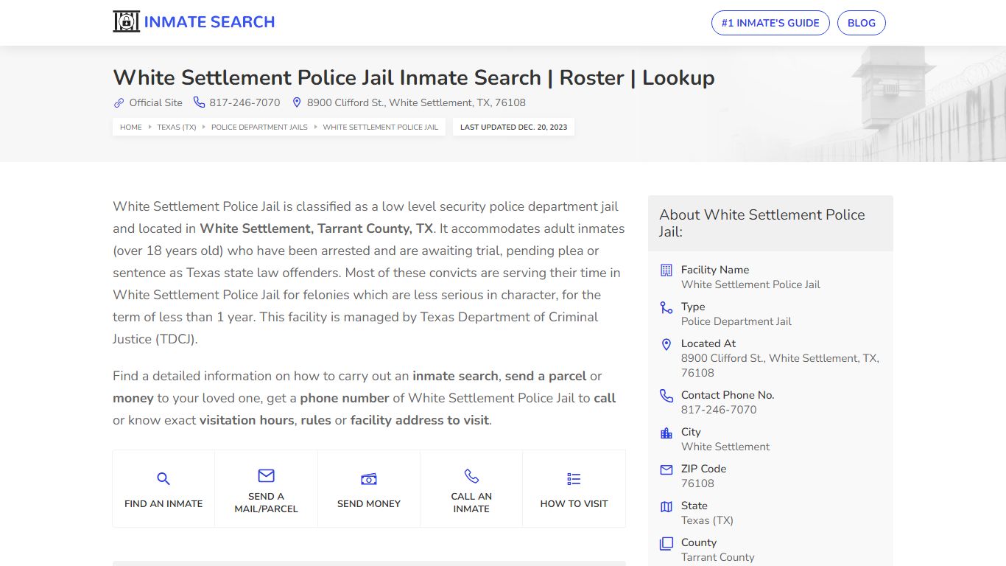The width and height of the screenshot is (1006, 566).
Task: Click the ZIP Code value 76108
Action: (697, 483)
